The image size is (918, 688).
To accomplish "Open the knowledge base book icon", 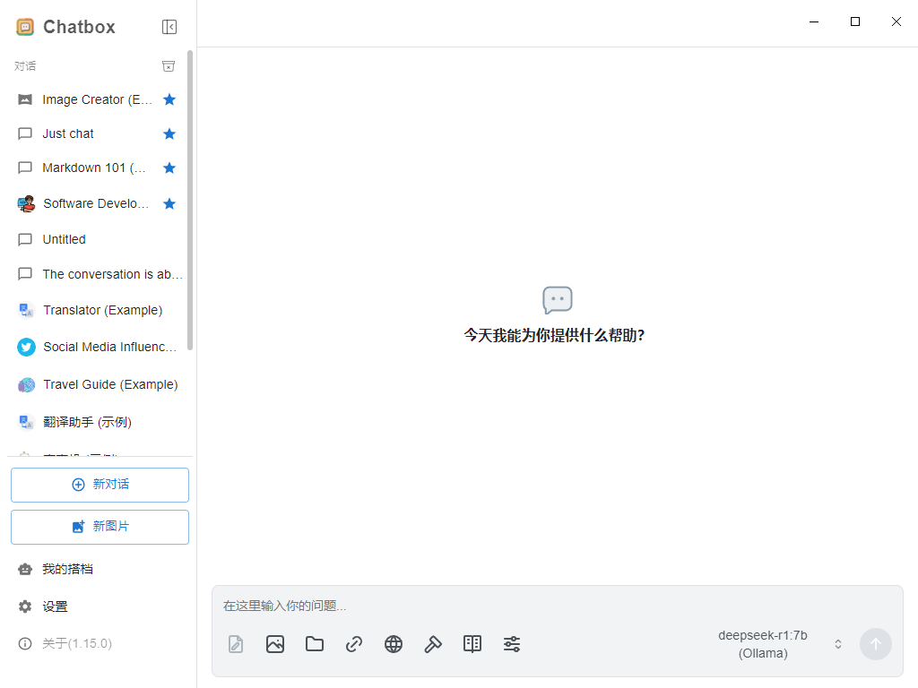I will 472,644.
